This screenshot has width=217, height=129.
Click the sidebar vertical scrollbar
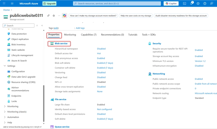(43, 103)
